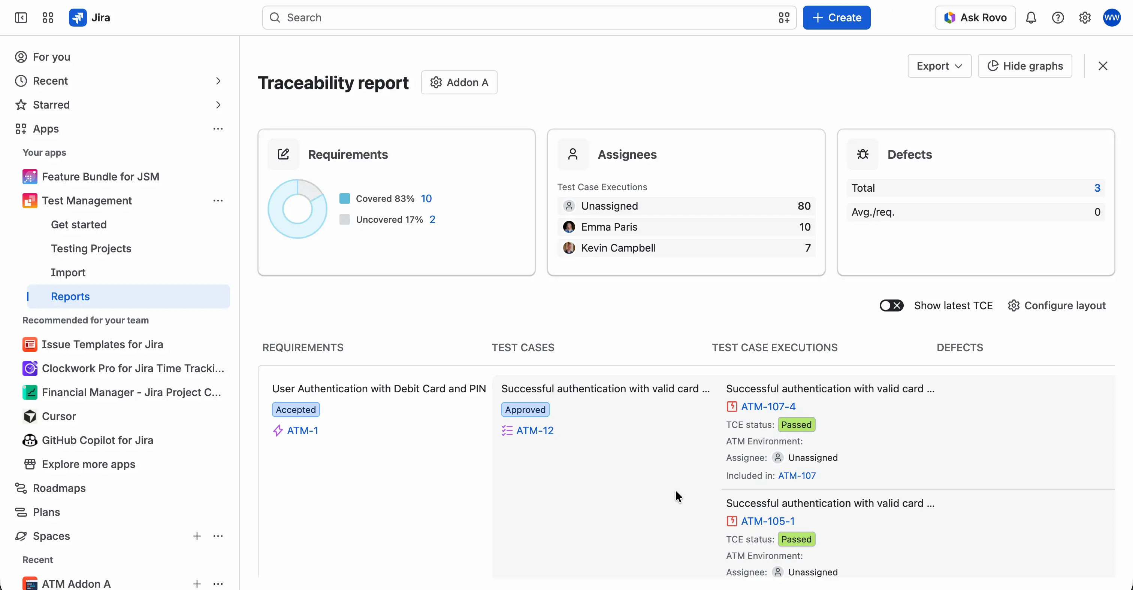Image resolution: width=1133 pixels, height=590 pixels.
Task: Click the Covered blue legend swatch
Action: click(x=344, y=198)
